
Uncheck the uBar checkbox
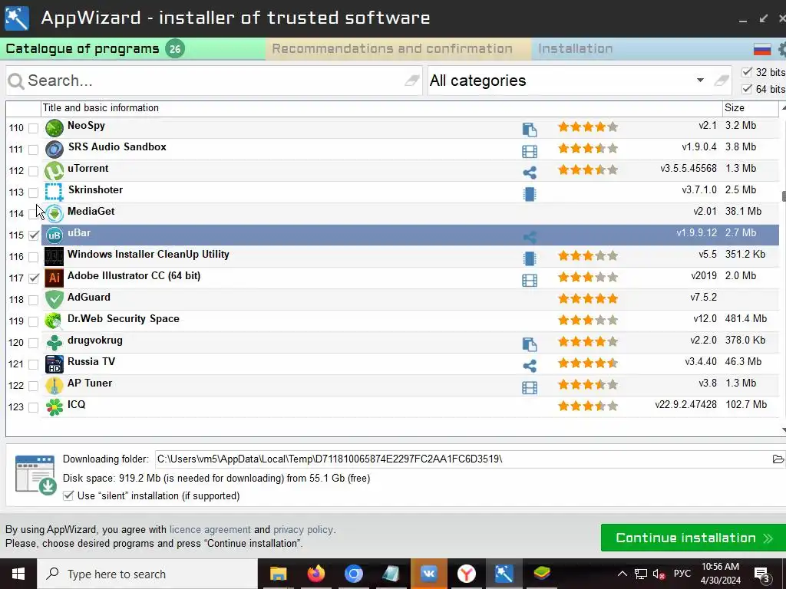click(x=34, y=235)
